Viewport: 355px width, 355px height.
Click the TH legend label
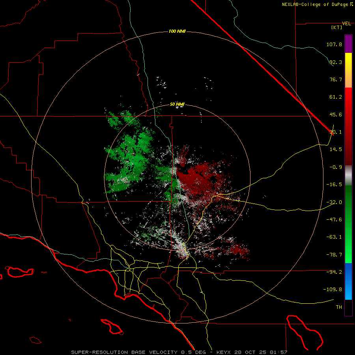pos(339,307)
